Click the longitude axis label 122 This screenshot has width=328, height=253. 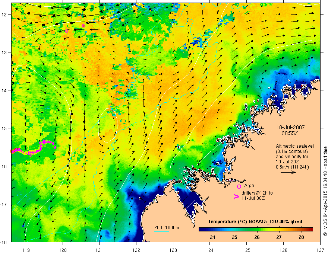point(136,250)
